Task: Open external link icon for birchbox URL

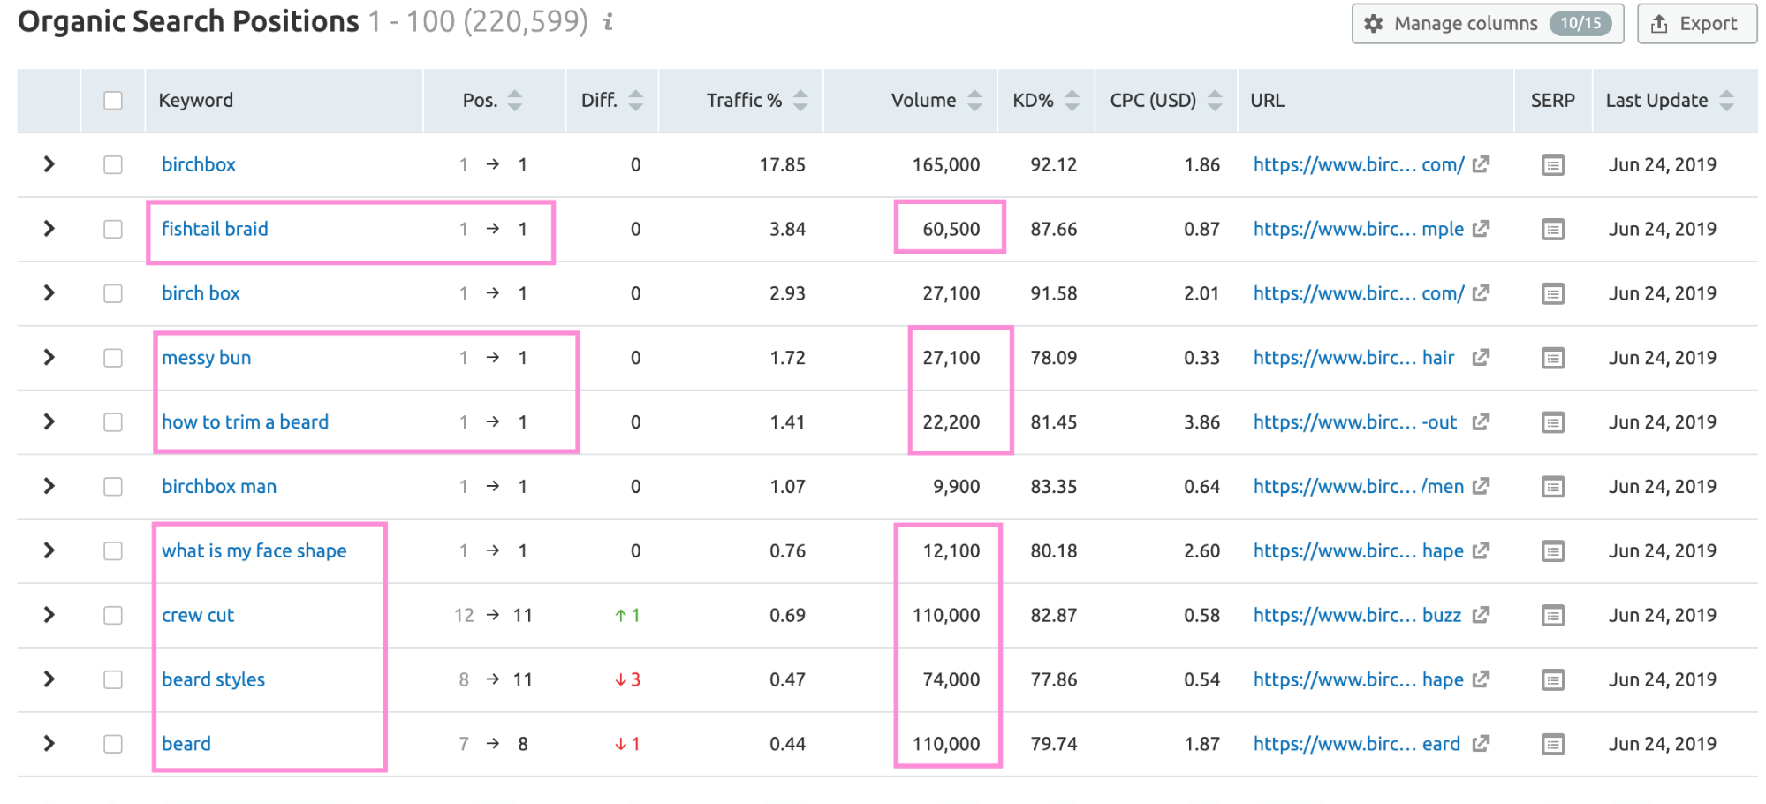Action: tap(1482, 163)
